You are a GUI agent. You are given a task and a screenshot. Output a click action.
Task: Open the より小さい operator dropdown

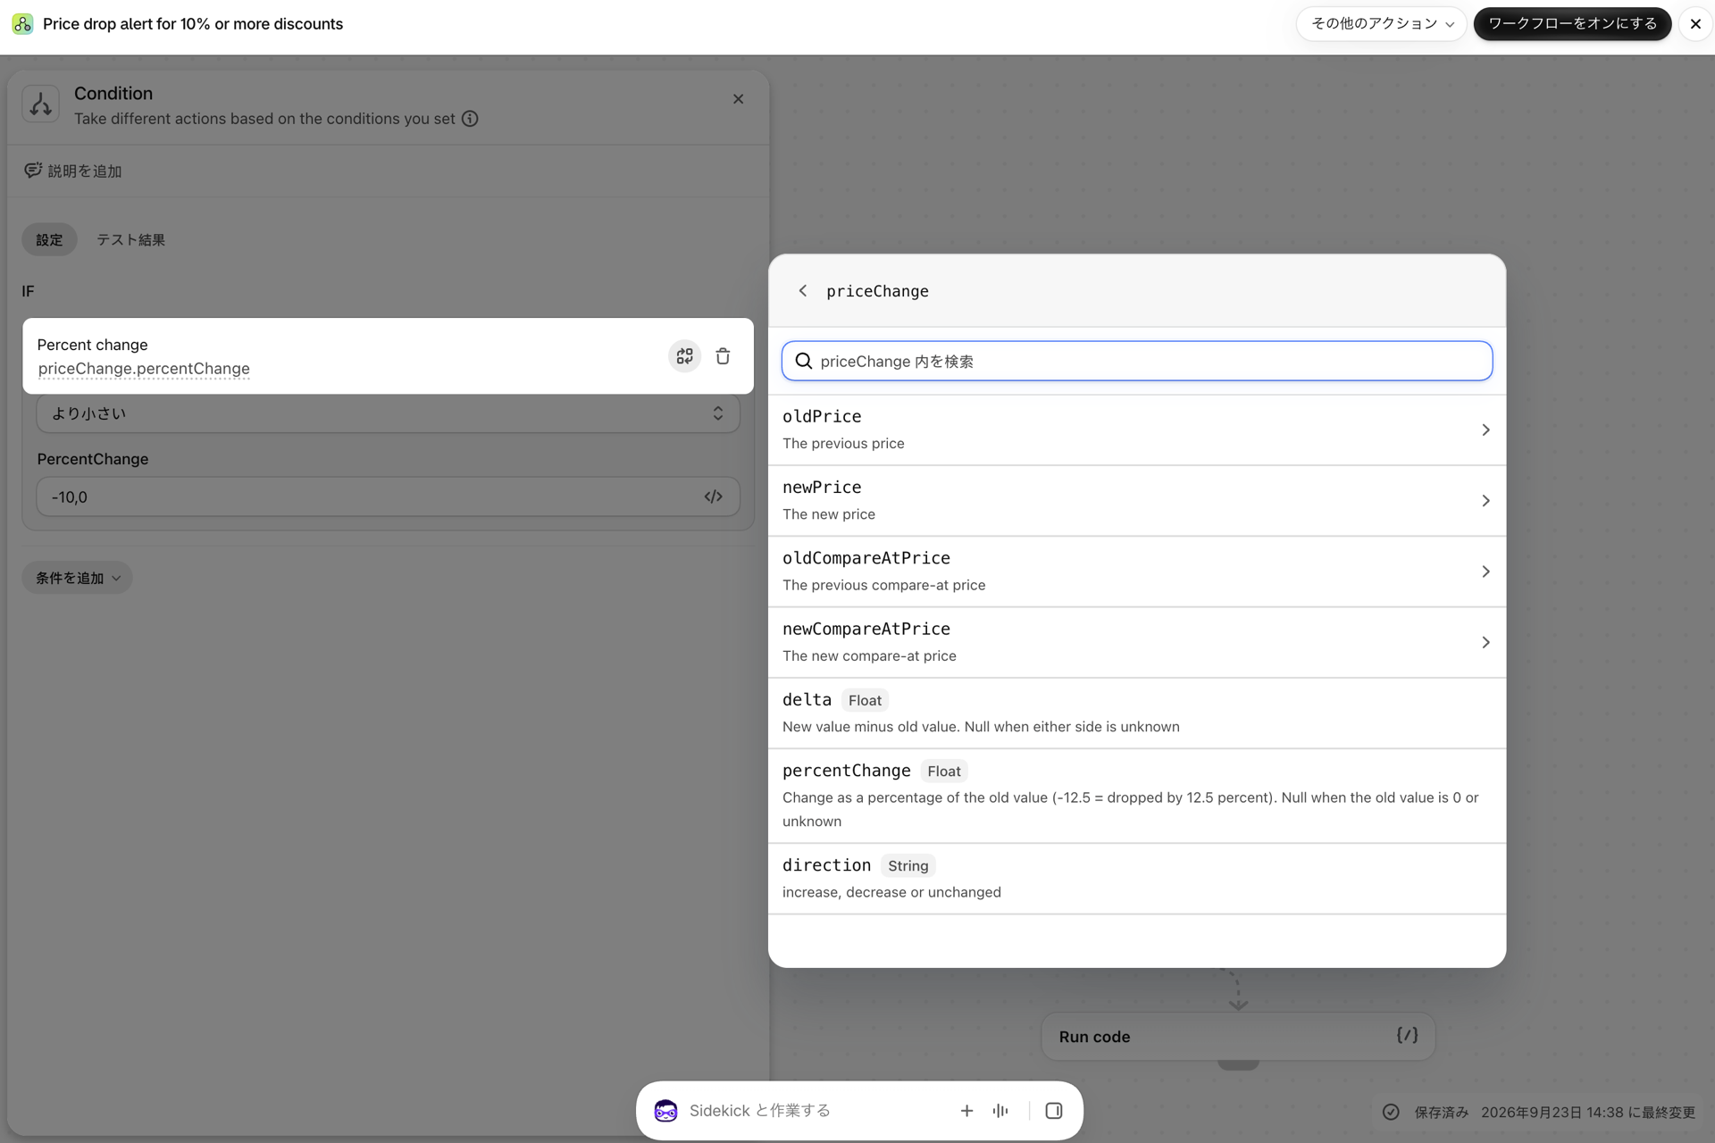[x=388, y=413]
